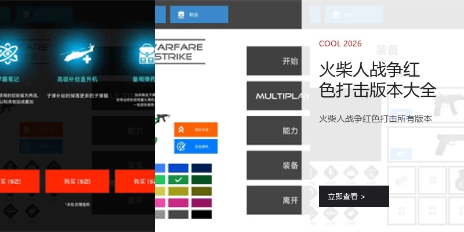464x232 pixels.
Task: Pick the dark green color swatch
Action: 201,180
